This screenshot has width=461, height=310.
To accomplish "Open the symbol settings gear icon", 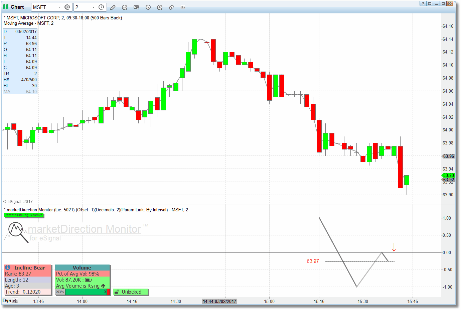I will point(67,7).
